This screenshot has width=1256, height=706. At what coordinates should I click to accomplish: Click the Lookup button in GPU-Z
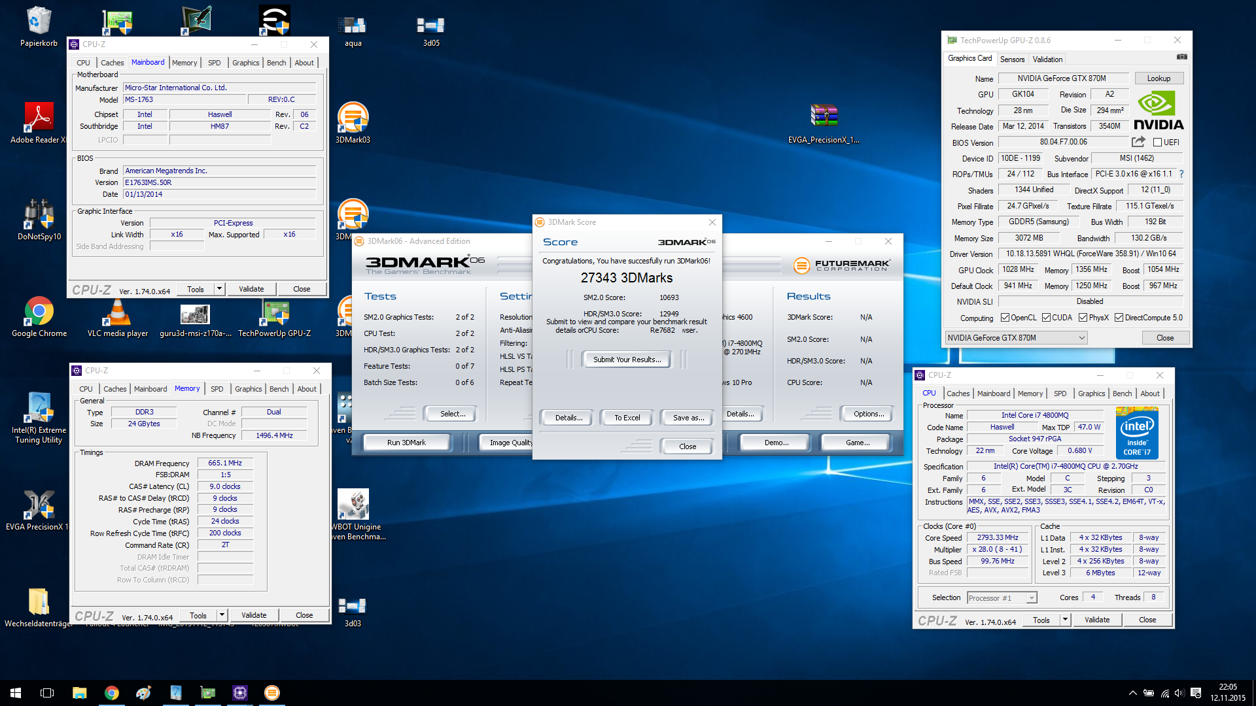tap(1159, 78)
